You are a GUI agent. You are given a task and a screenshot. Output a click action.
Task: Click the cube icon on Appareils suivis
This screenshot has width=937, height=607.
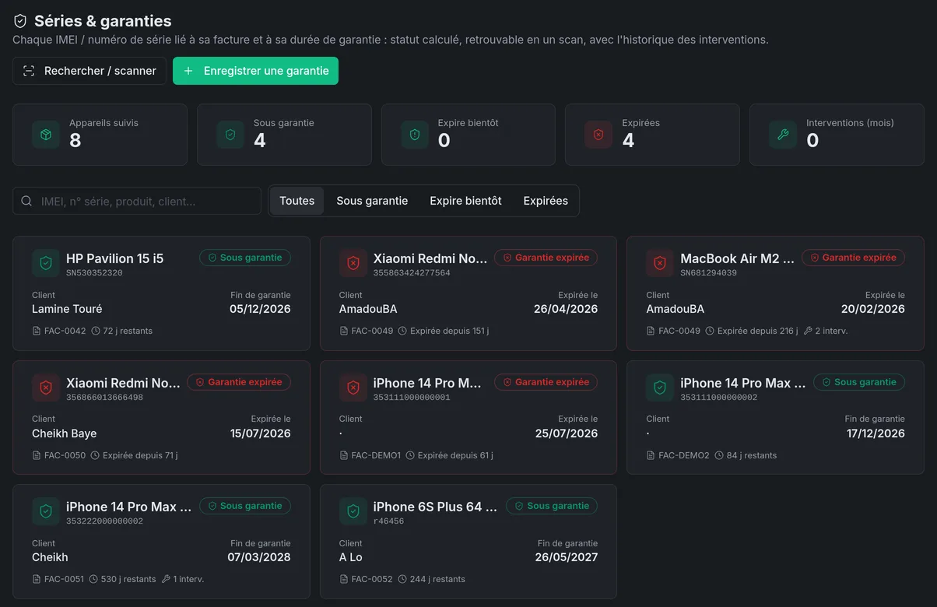point(46,135)
